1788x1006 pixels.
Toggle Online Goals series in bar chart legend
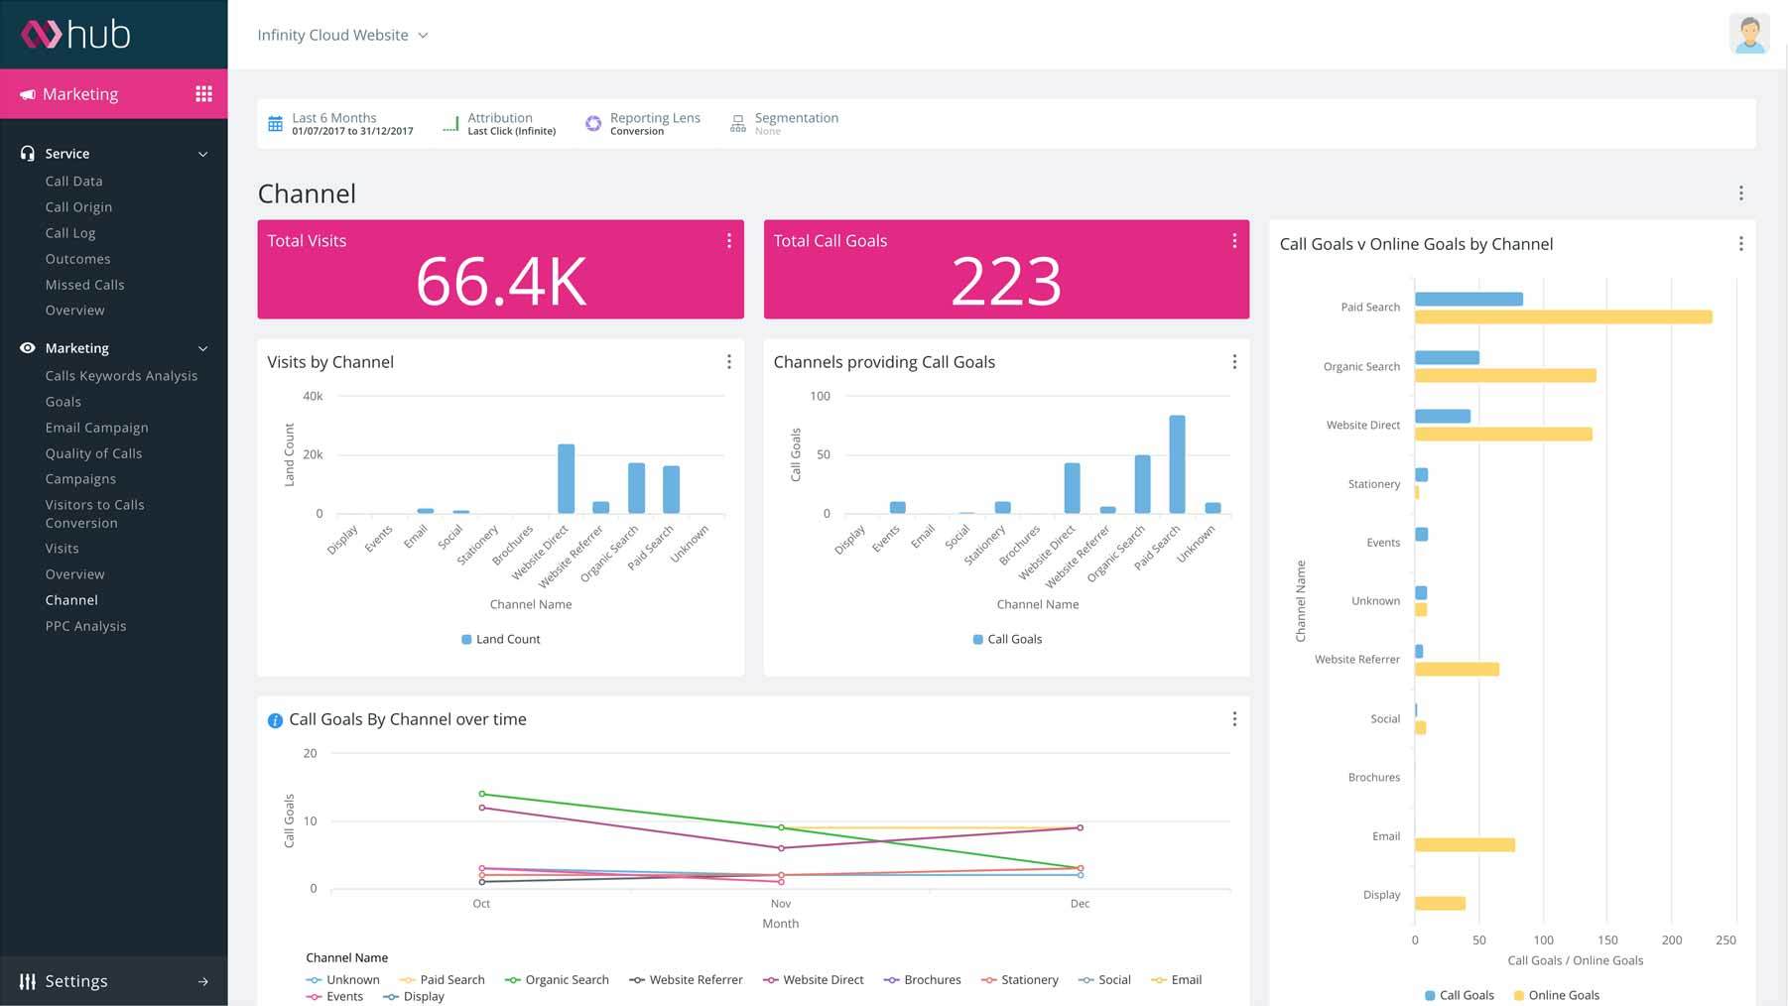[x=1555, y=995]
